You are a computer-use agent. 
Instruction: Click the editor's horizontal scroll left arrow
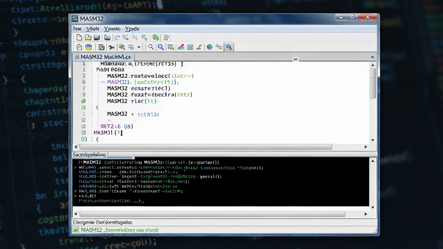[x=76, y=147]
